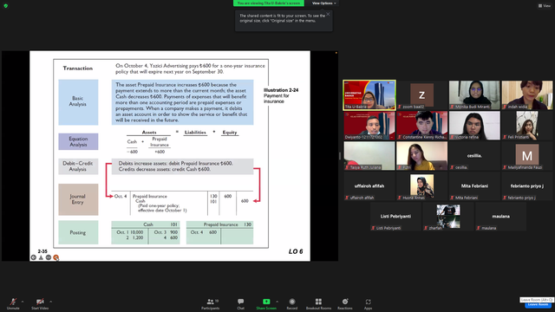Screen dimensions: 555x312
Task: Click the pen pointer icon on slide controls
Action: 41,257
